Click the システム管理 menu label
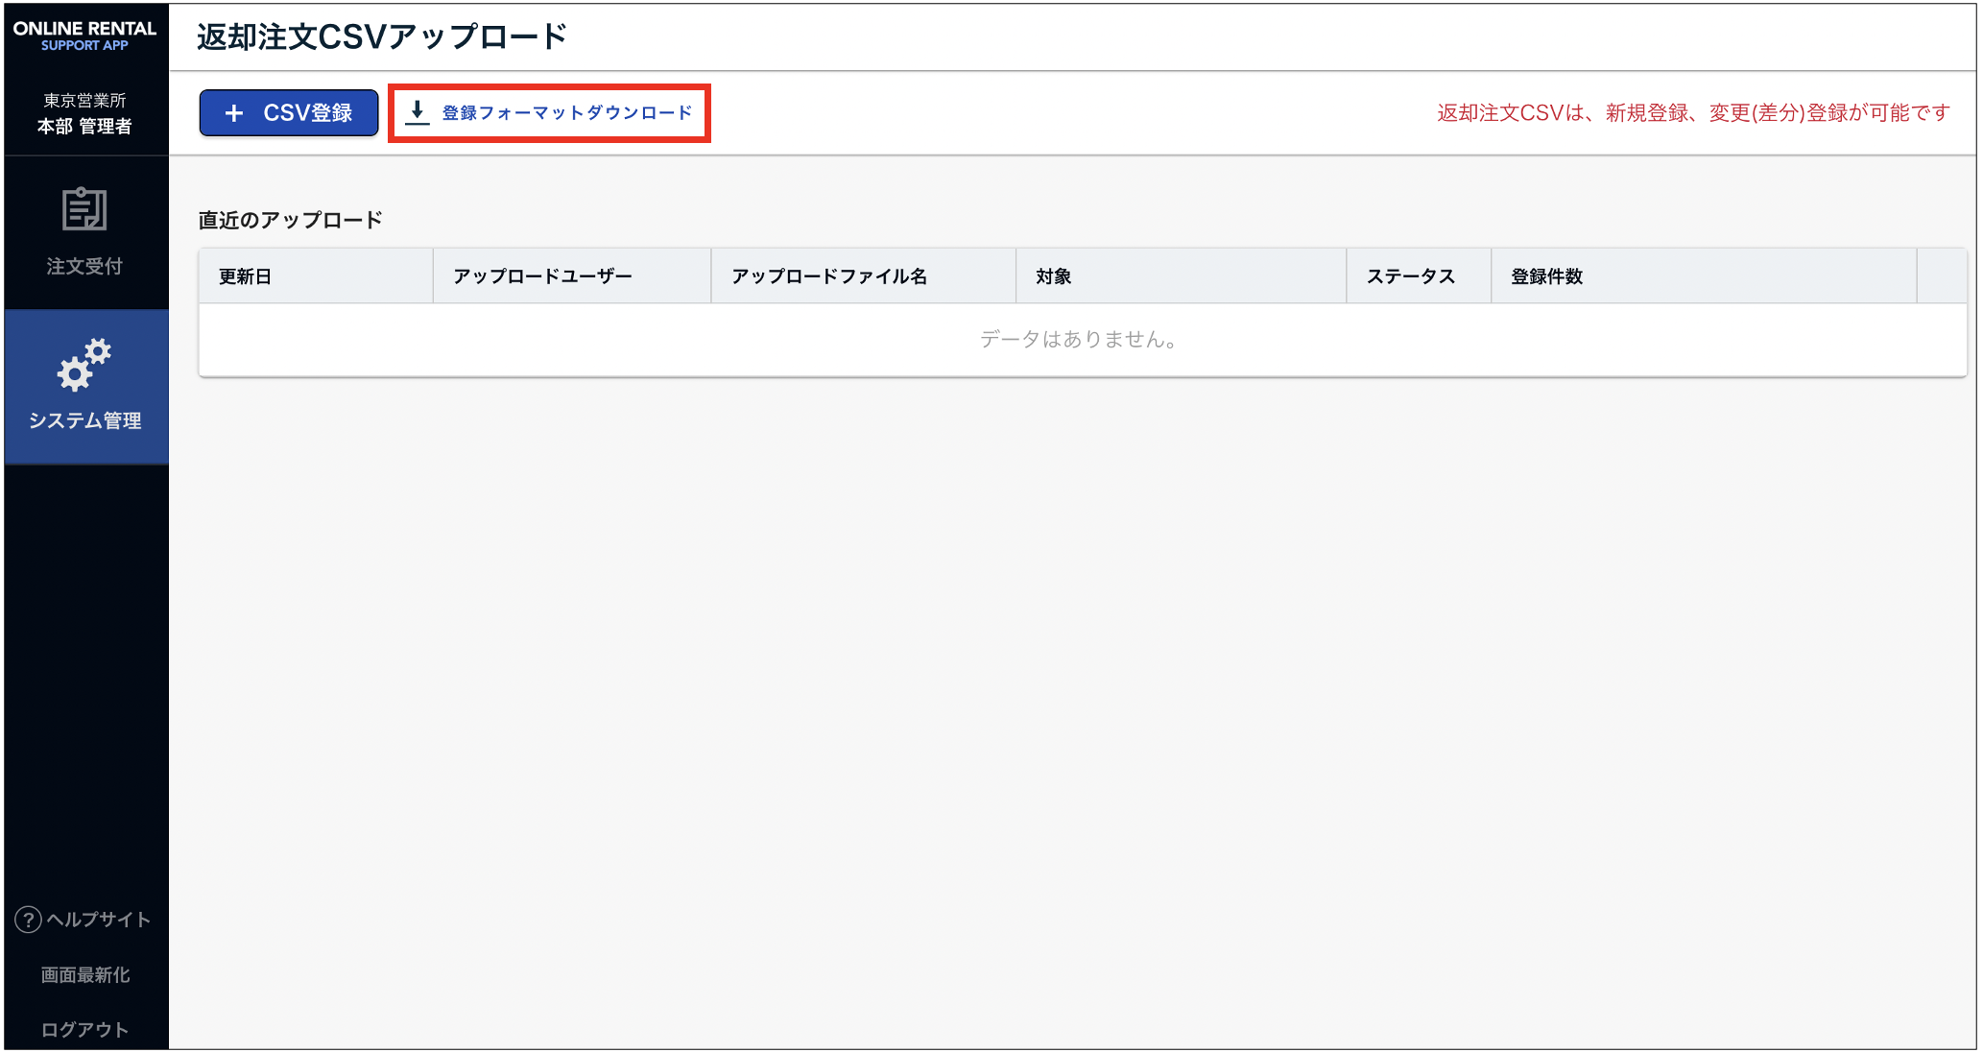The height and width of the screenshot is (1052, 1983). click(84, 420)
